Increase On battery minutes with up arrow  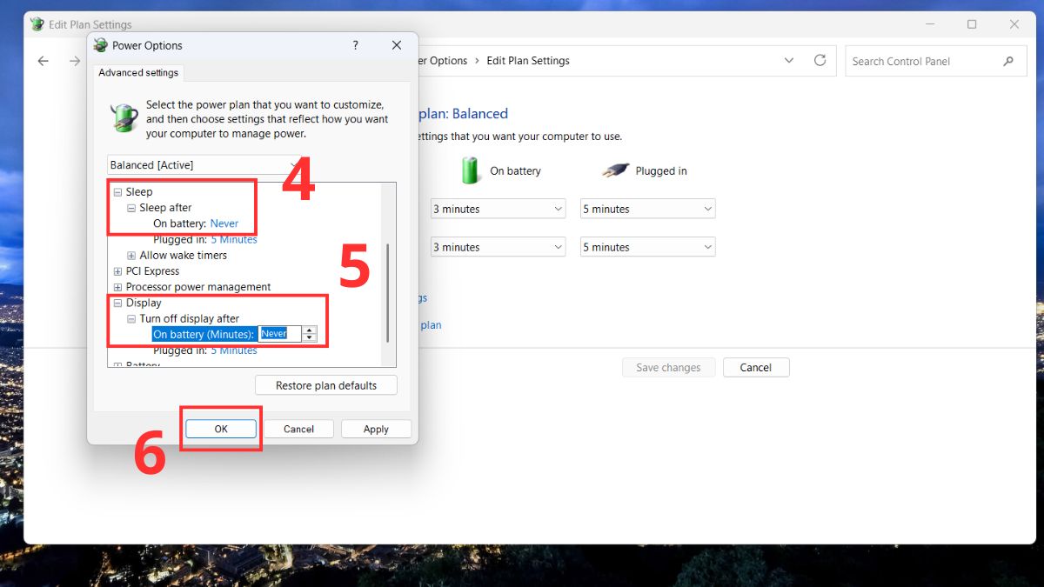coord(309,330)
